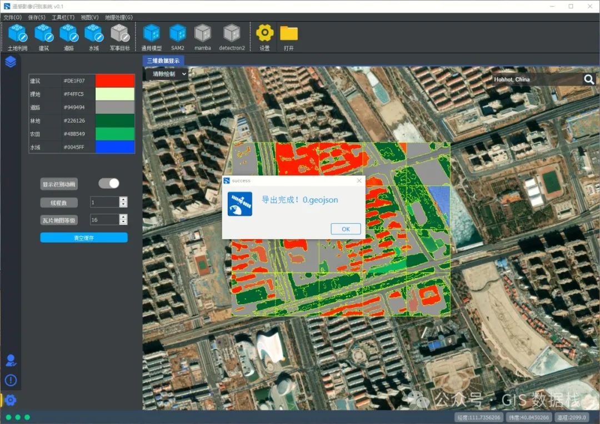
Task: Select the 建筑 building extraction tool
Action: (x=44, y=37)
